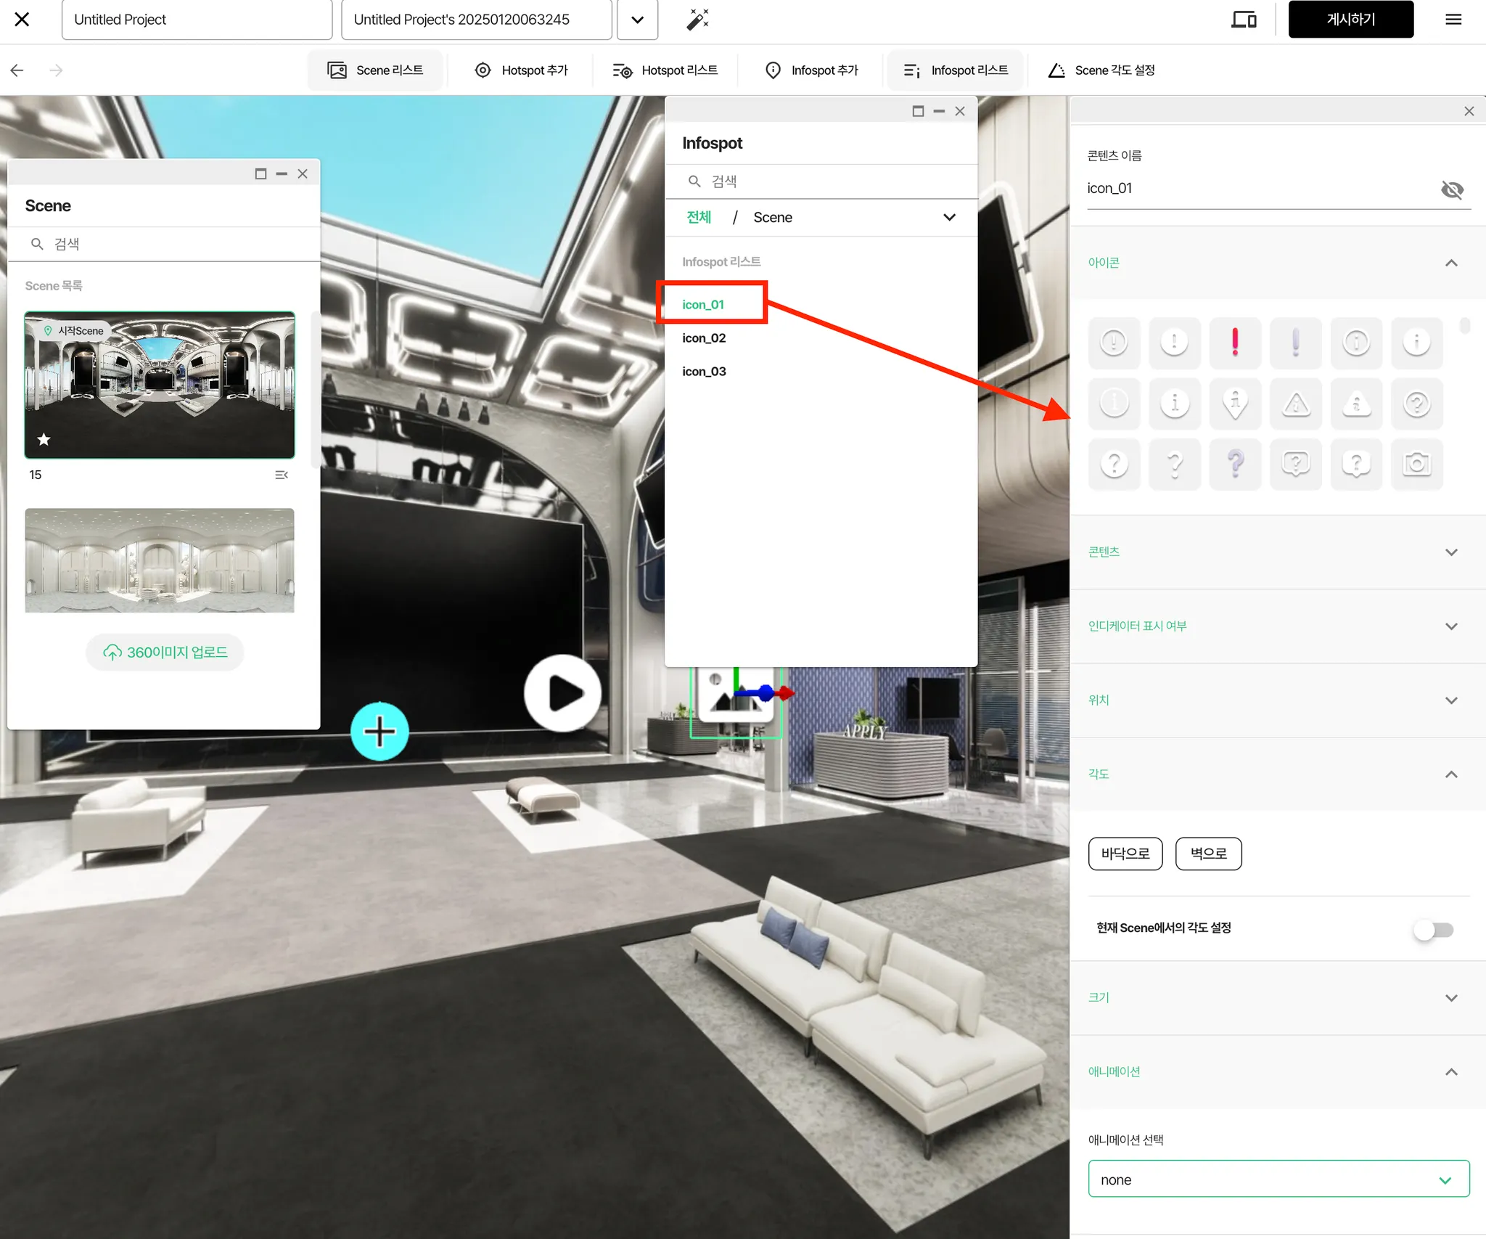This screenshot has width=1486, height=1239.
Task: Open the Scene filter dropdown in Infospot
Action: (x=949, y=218)
